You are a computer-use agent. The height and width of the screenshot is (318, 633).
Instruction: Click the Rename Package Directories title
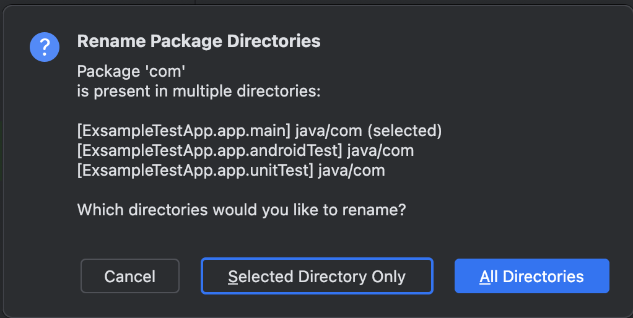(199, 41)
